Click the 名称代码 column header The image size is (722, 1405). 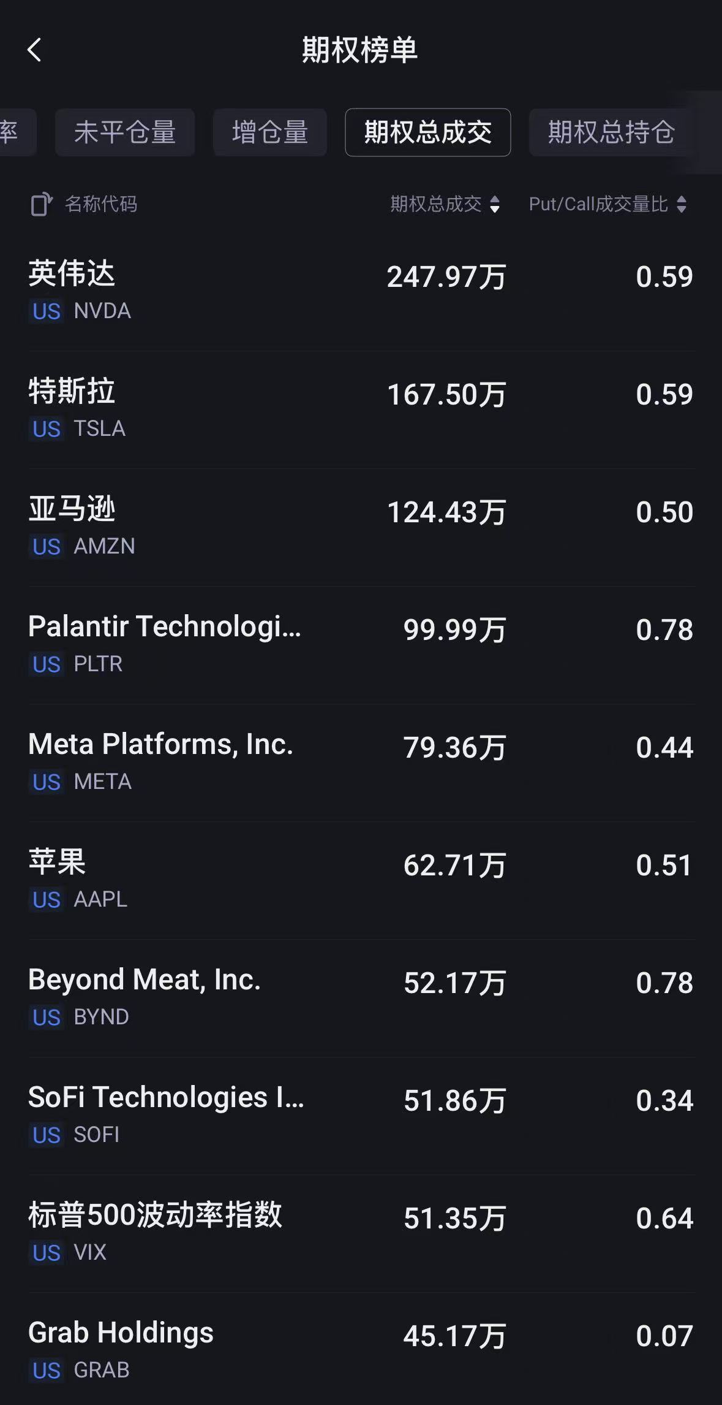(101, 204)
